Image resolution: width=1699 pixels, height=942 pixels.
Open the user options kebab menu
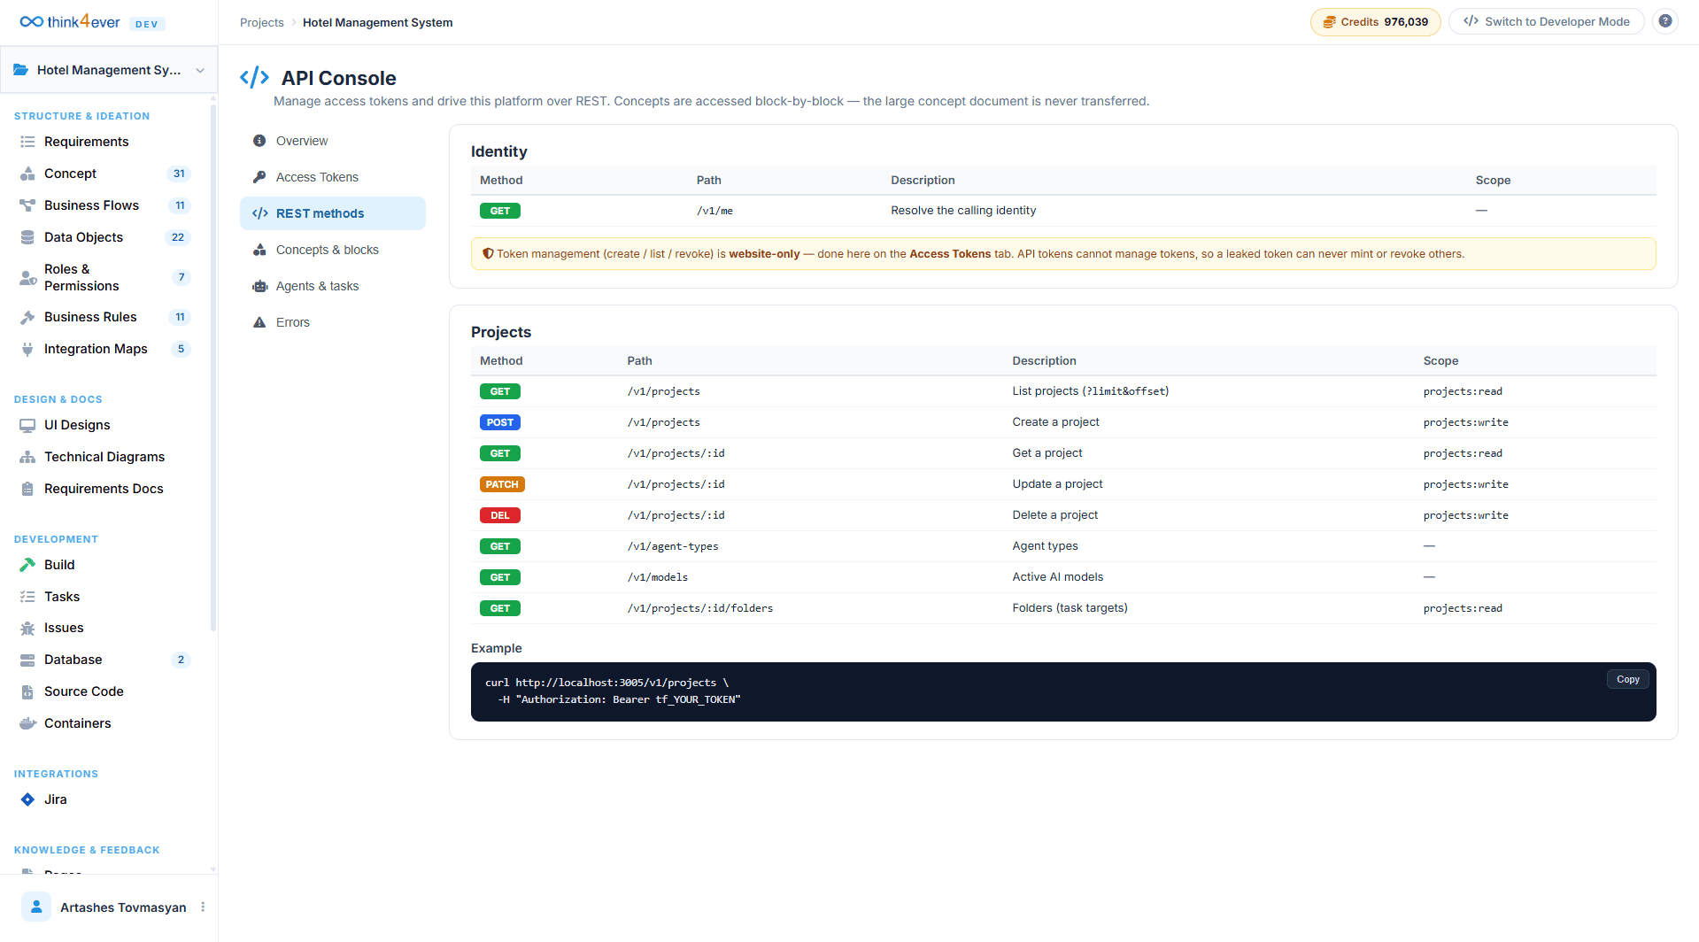tap(203, 907)
